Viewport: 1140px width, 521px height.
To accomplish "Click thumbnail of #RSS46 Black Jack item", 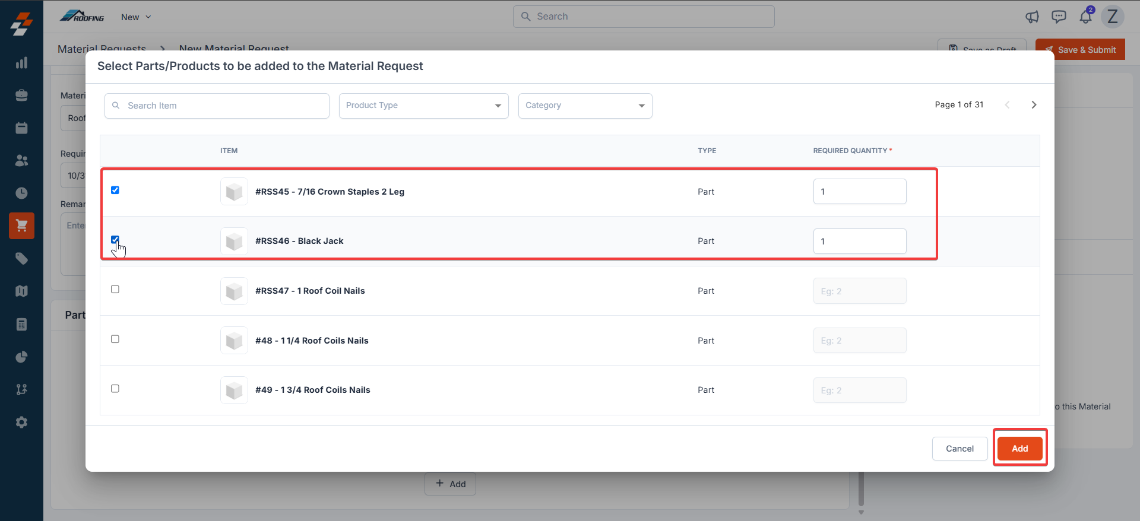I will pos(234,241).
